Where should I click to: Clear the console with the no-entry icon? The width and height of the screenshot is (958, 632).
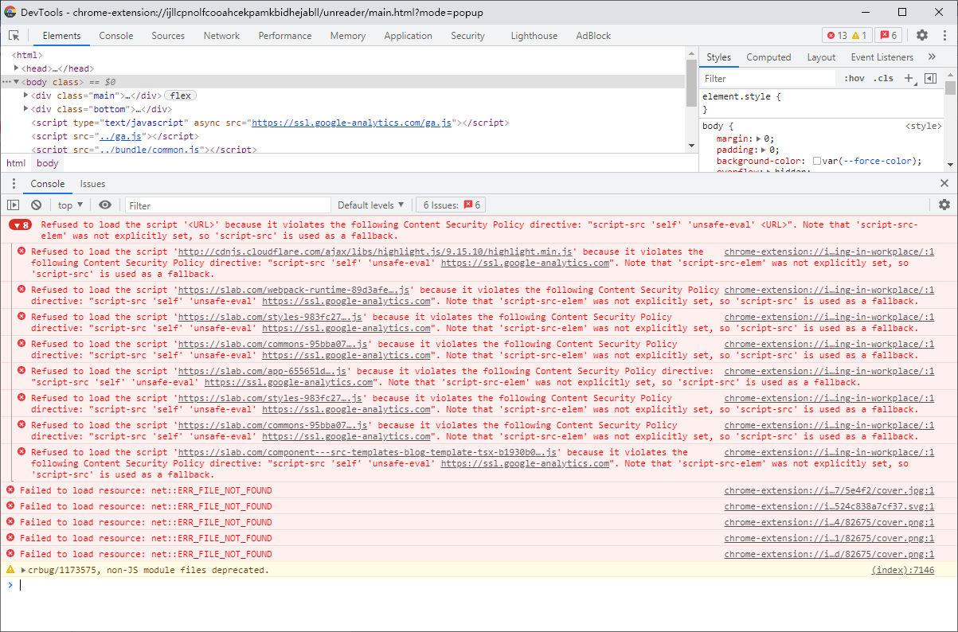tap(34, 205)
